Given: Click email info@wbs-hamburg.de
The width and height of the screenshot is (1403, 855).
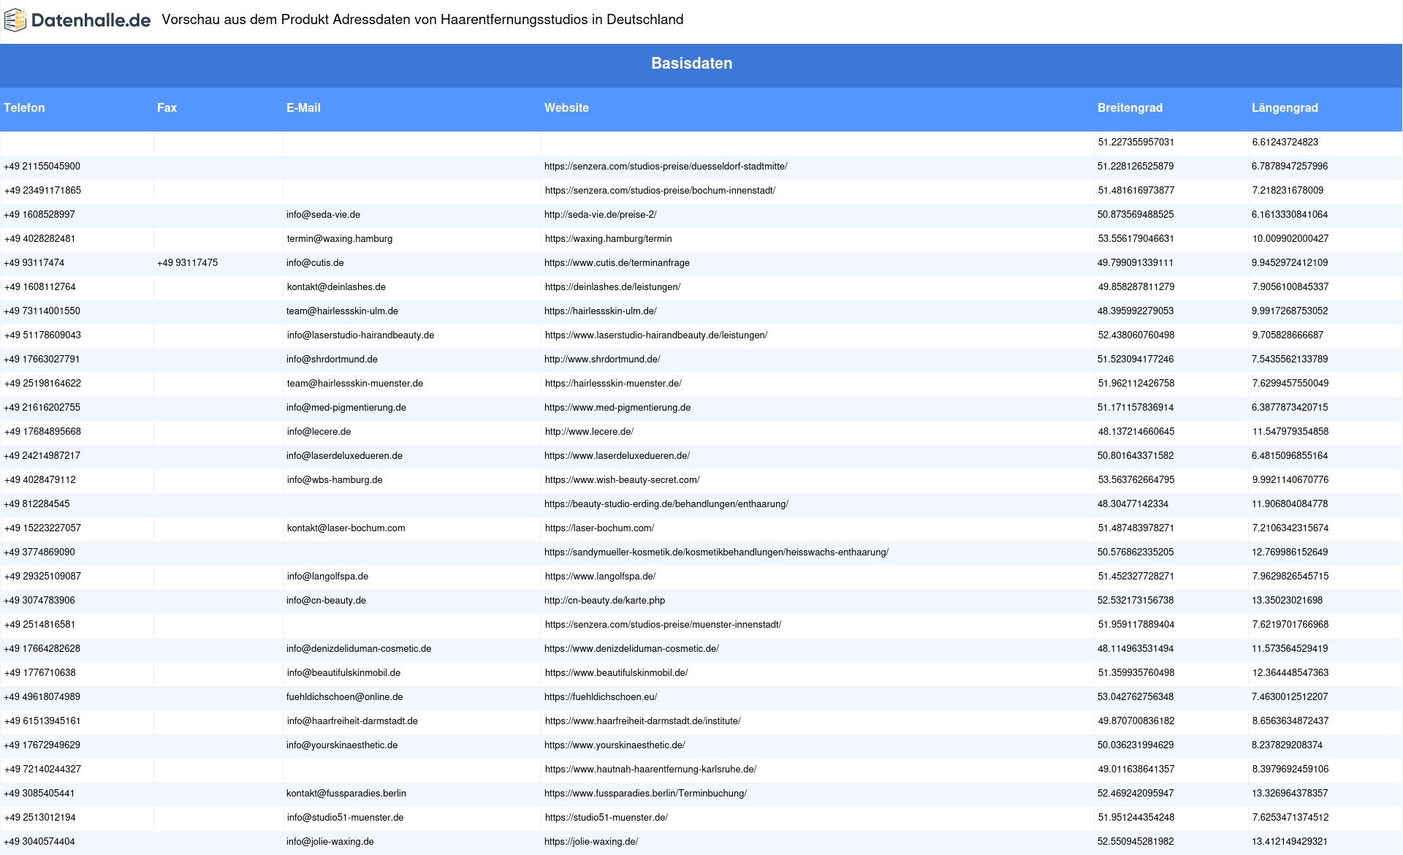Looking at the screenshot, I should point(335,480).
